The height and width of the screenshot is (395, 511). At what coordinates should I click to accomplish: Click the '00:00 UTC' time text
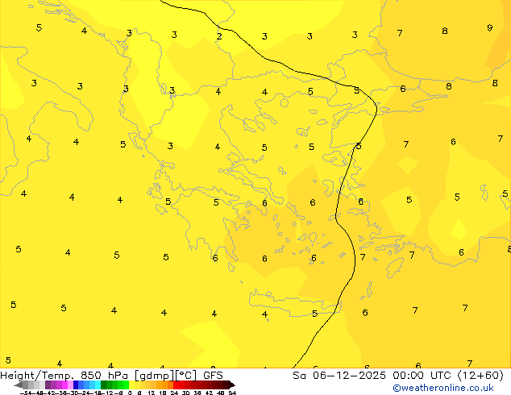(x=424, y=376)
